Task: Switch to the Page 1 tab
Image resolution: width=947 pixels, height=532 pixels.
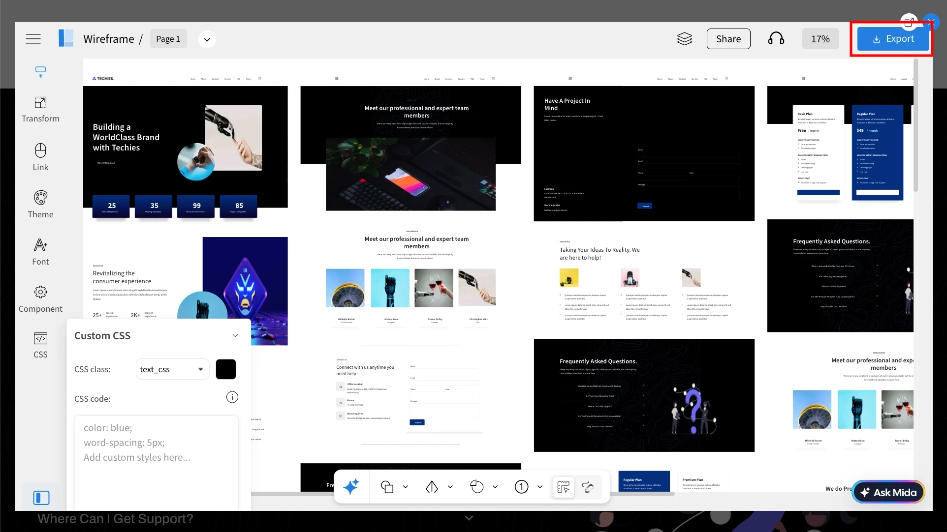Action: coord(168,38)
